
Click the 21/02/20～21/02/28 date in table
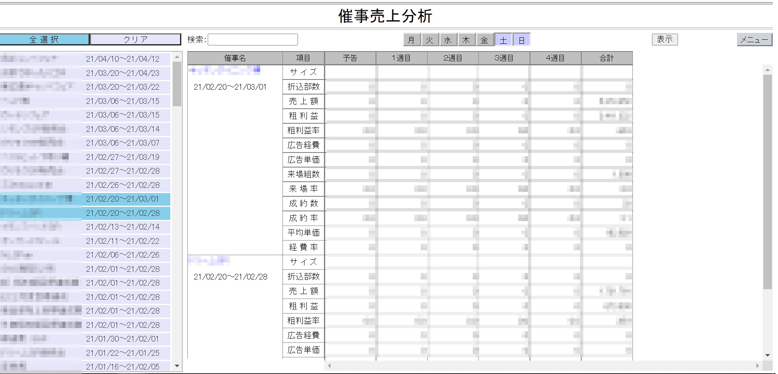(230, 277)
